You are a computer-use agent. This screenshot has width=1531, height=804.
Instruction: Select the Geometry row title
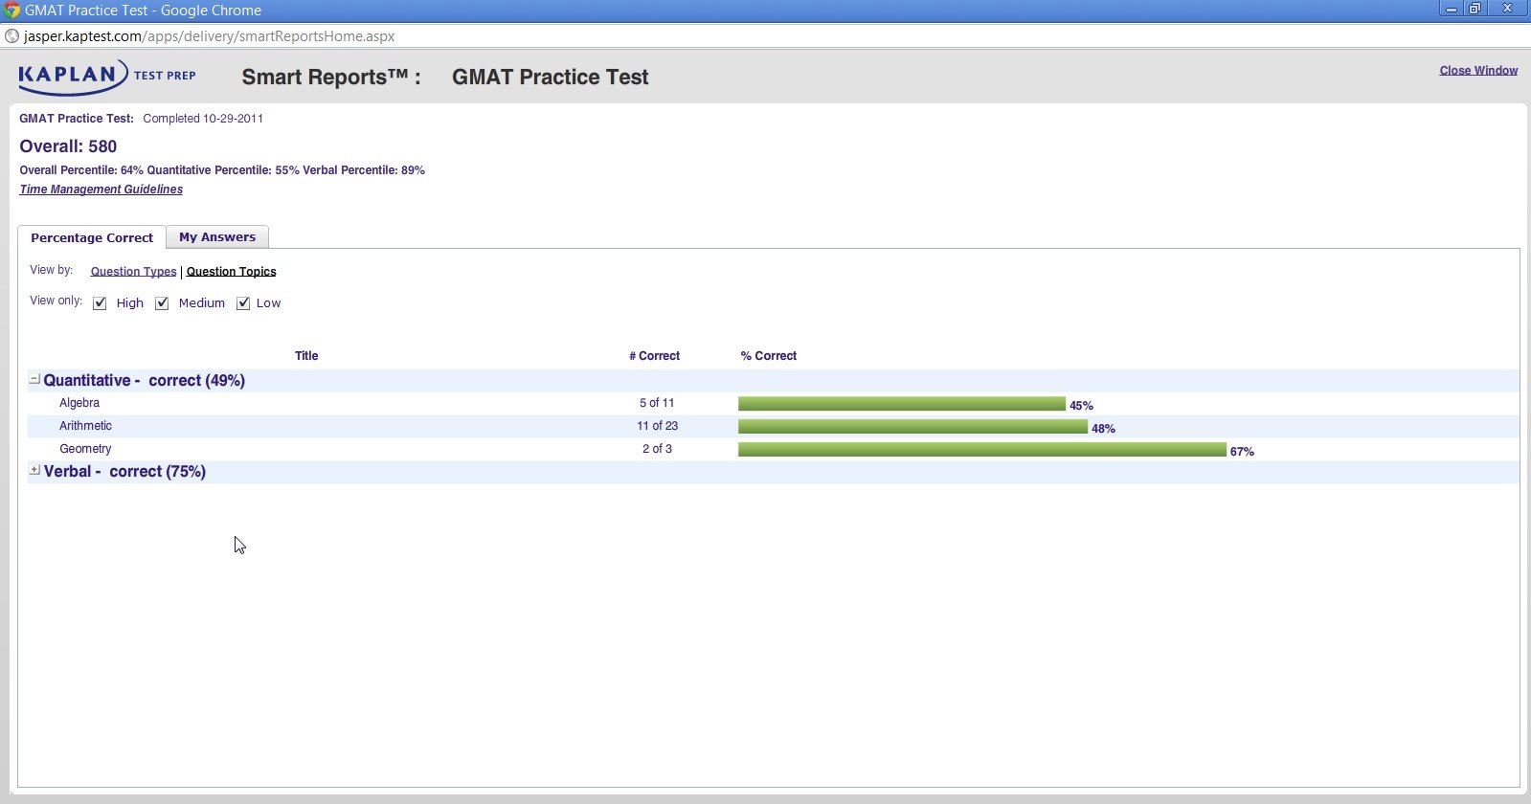point(85,449)
